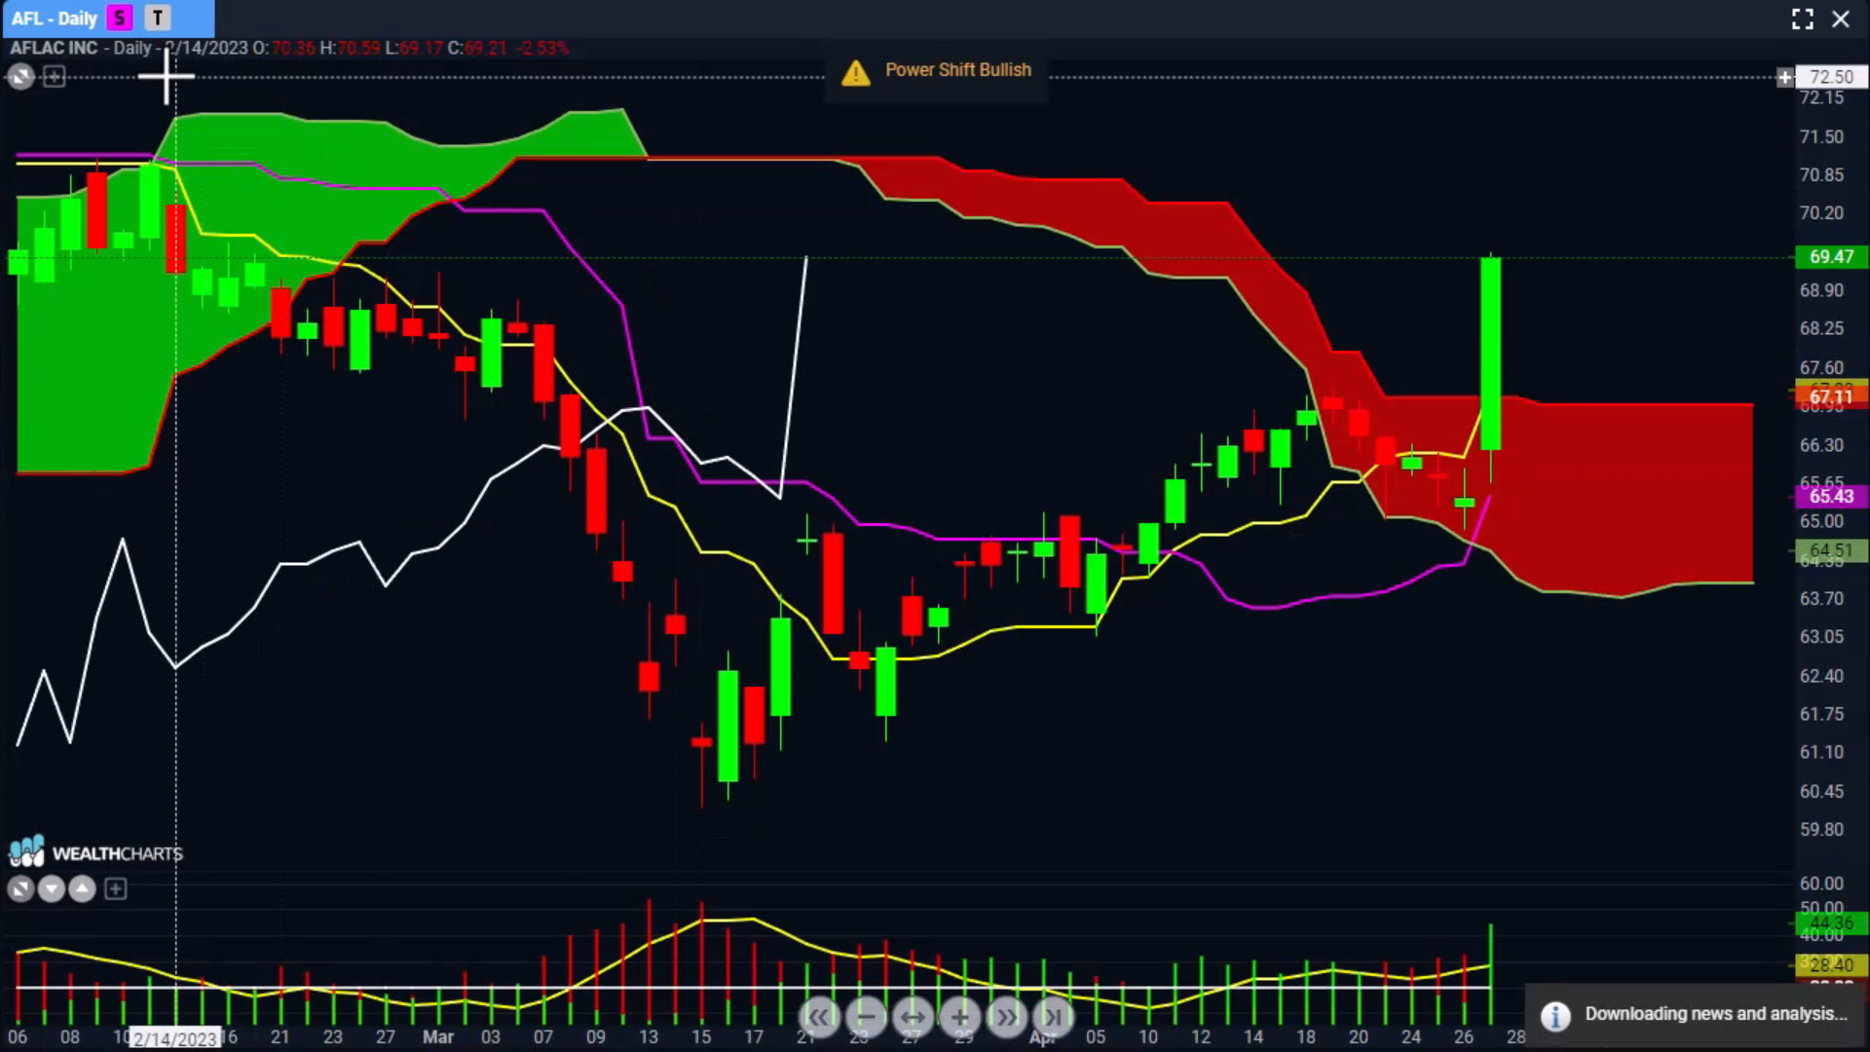Click the magenta 65.43 price label

(x=1831, y=497)
